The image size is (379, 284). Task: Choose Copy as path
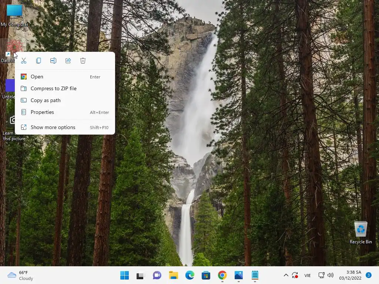[x=65, y=101]
